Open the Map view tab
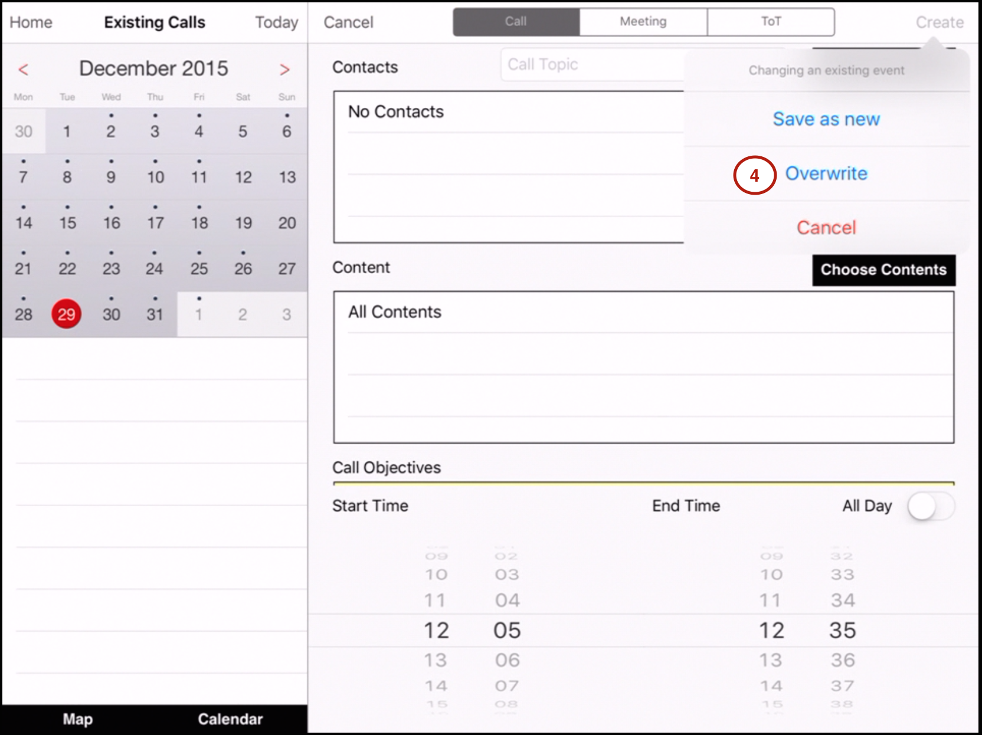The height and width of the screenshot is (735, 982). coord(78,719)
